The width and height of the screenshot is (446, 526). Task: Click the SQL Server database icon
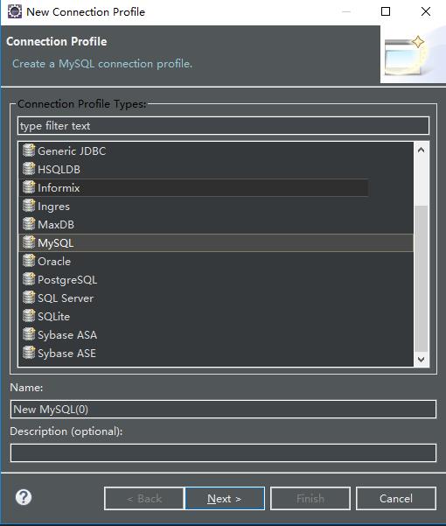[x=29, y=298]
